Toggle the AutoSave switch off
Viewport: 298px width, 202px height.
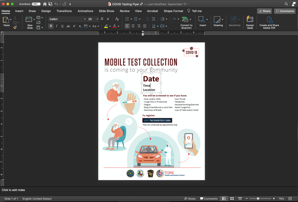[36, 4]
